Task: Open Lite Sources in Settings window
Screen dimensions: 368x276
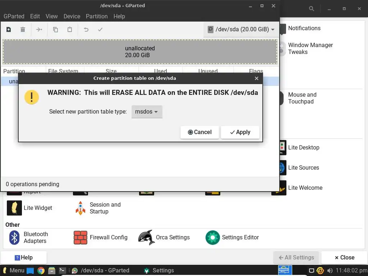Action: 303,167
